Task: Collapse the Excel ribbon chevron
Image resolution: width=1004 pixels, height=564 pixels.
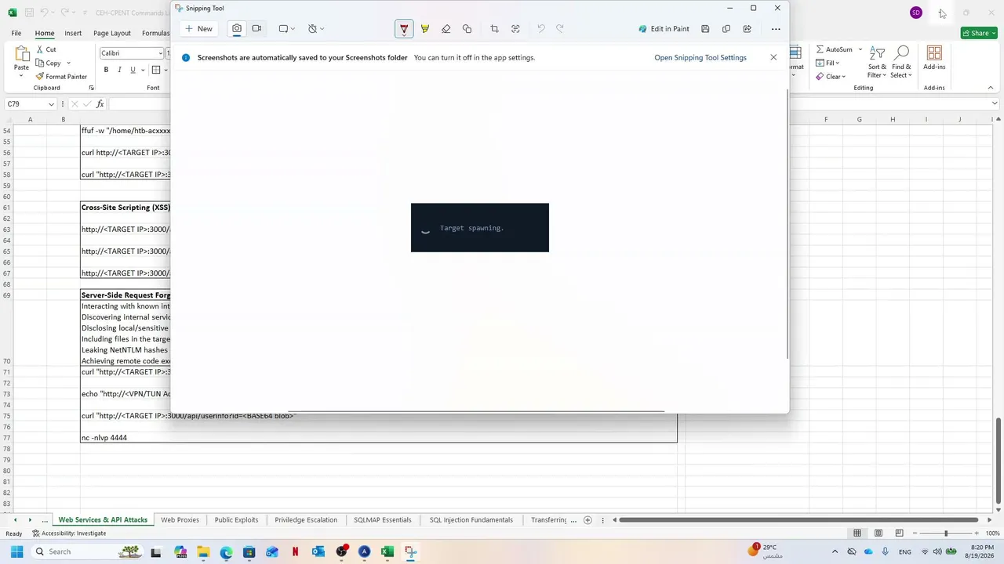Action: point(991,88)
